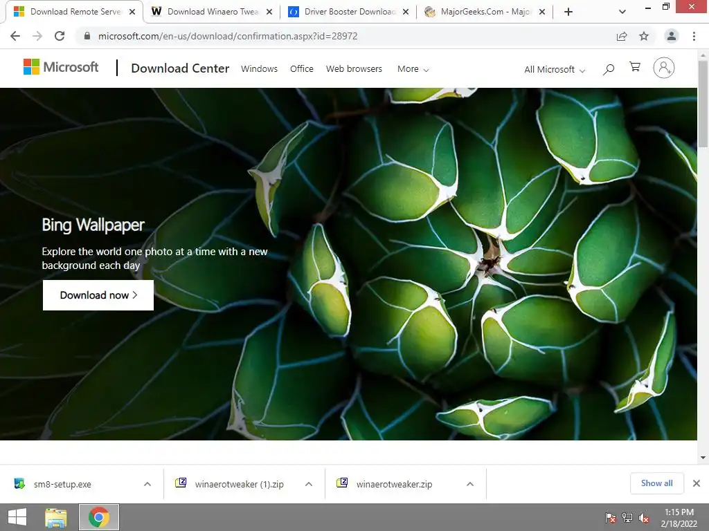Open network status tray icon

coord(627,517)
